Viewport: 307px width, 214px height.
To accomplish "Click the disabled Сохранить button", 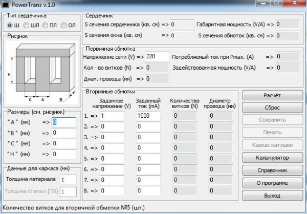I will pyautogui.click(x=273, y=120).
